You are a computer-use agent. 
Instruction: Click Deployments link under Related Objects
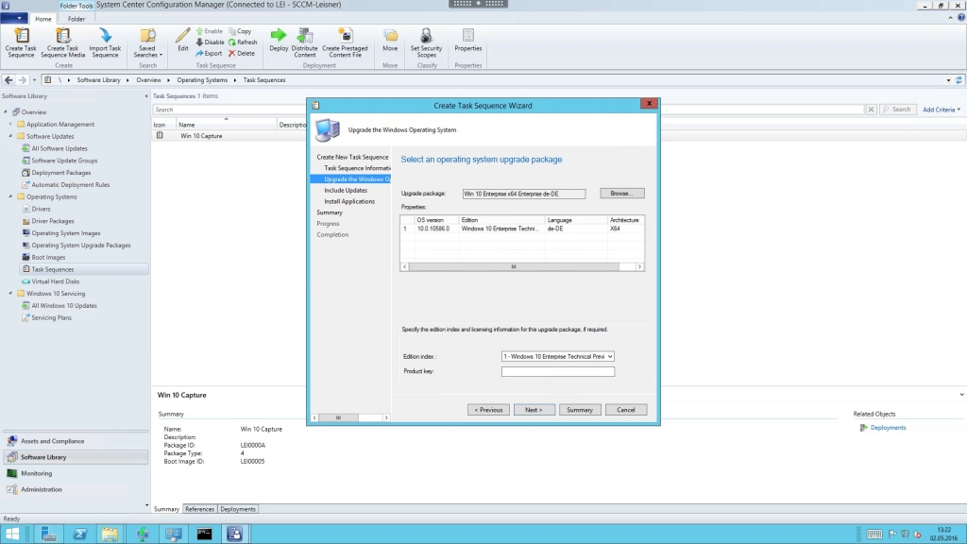[888, 428]
